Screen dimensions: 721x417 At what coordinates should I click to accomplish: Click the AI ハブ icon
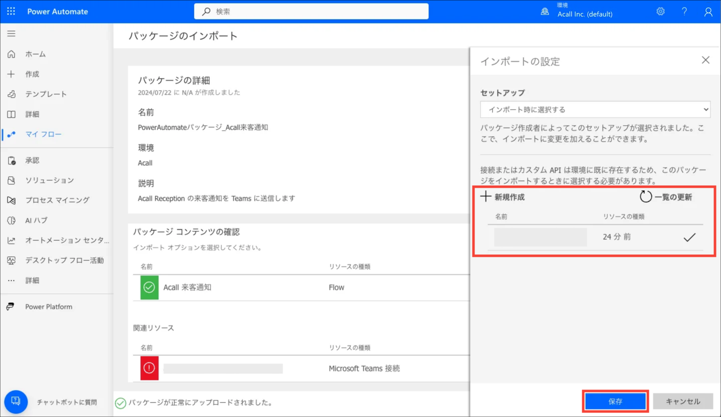(x=11, y=220)
